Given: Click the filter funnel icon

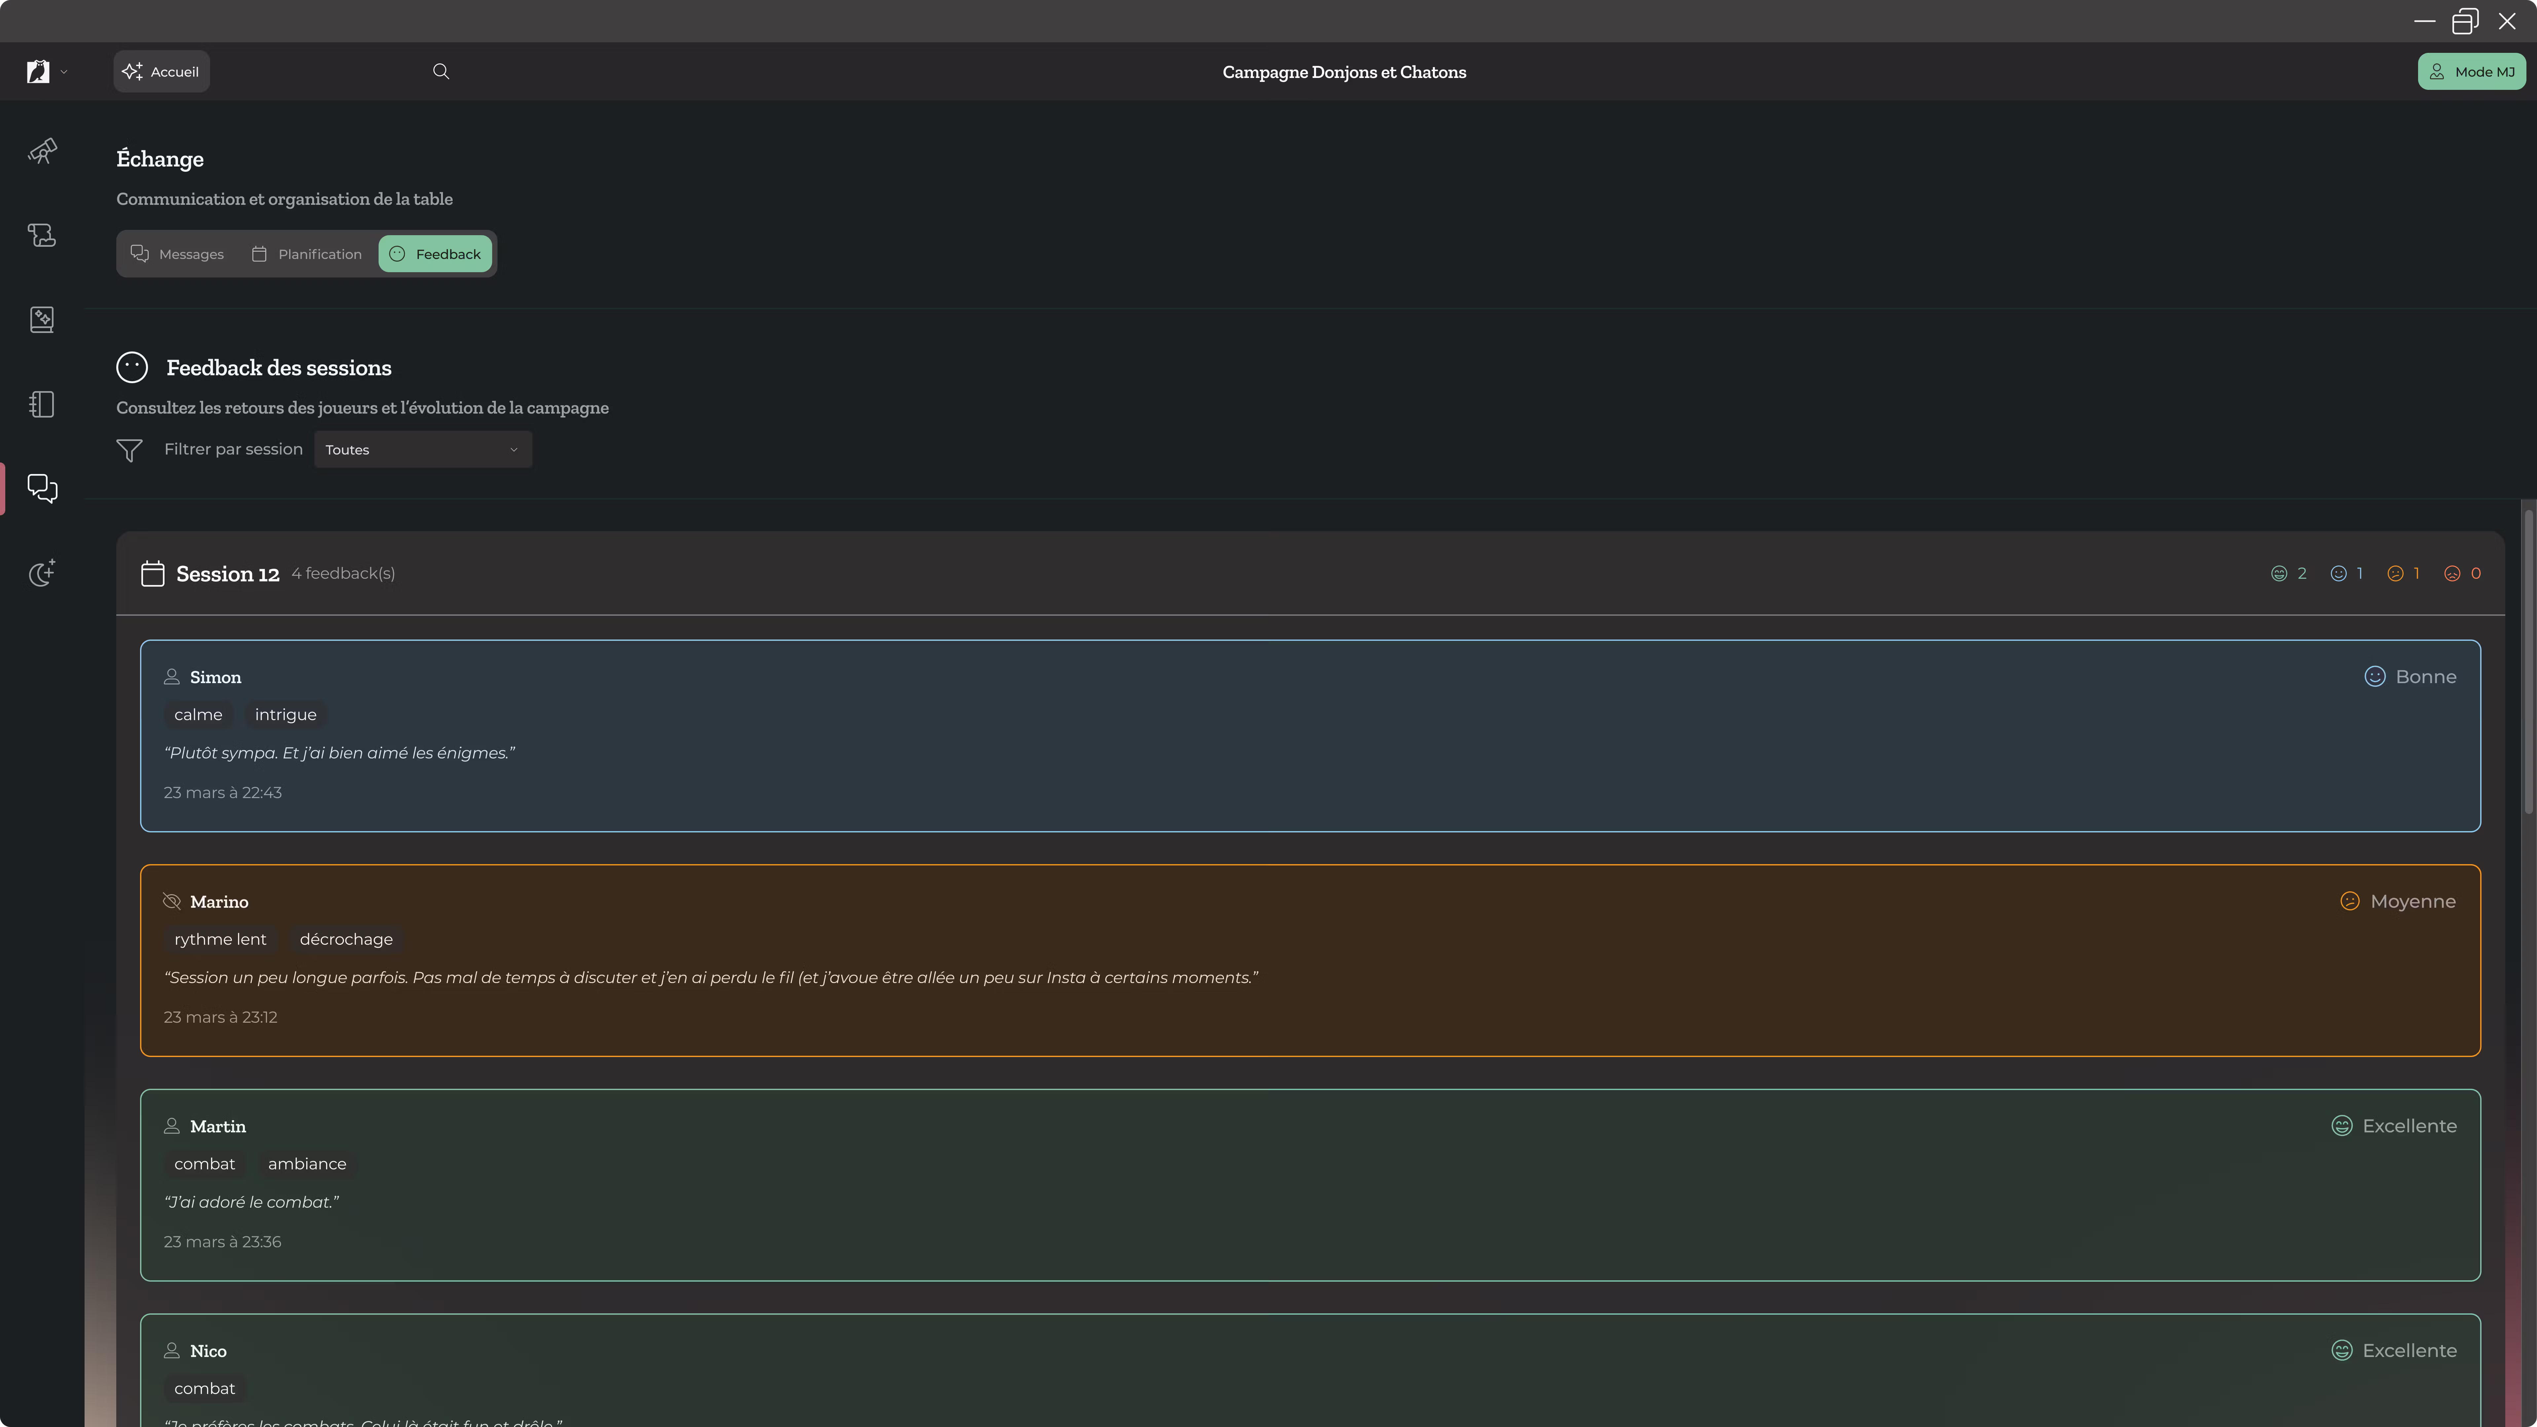Looking at the screenshot, I should (129, 450).
